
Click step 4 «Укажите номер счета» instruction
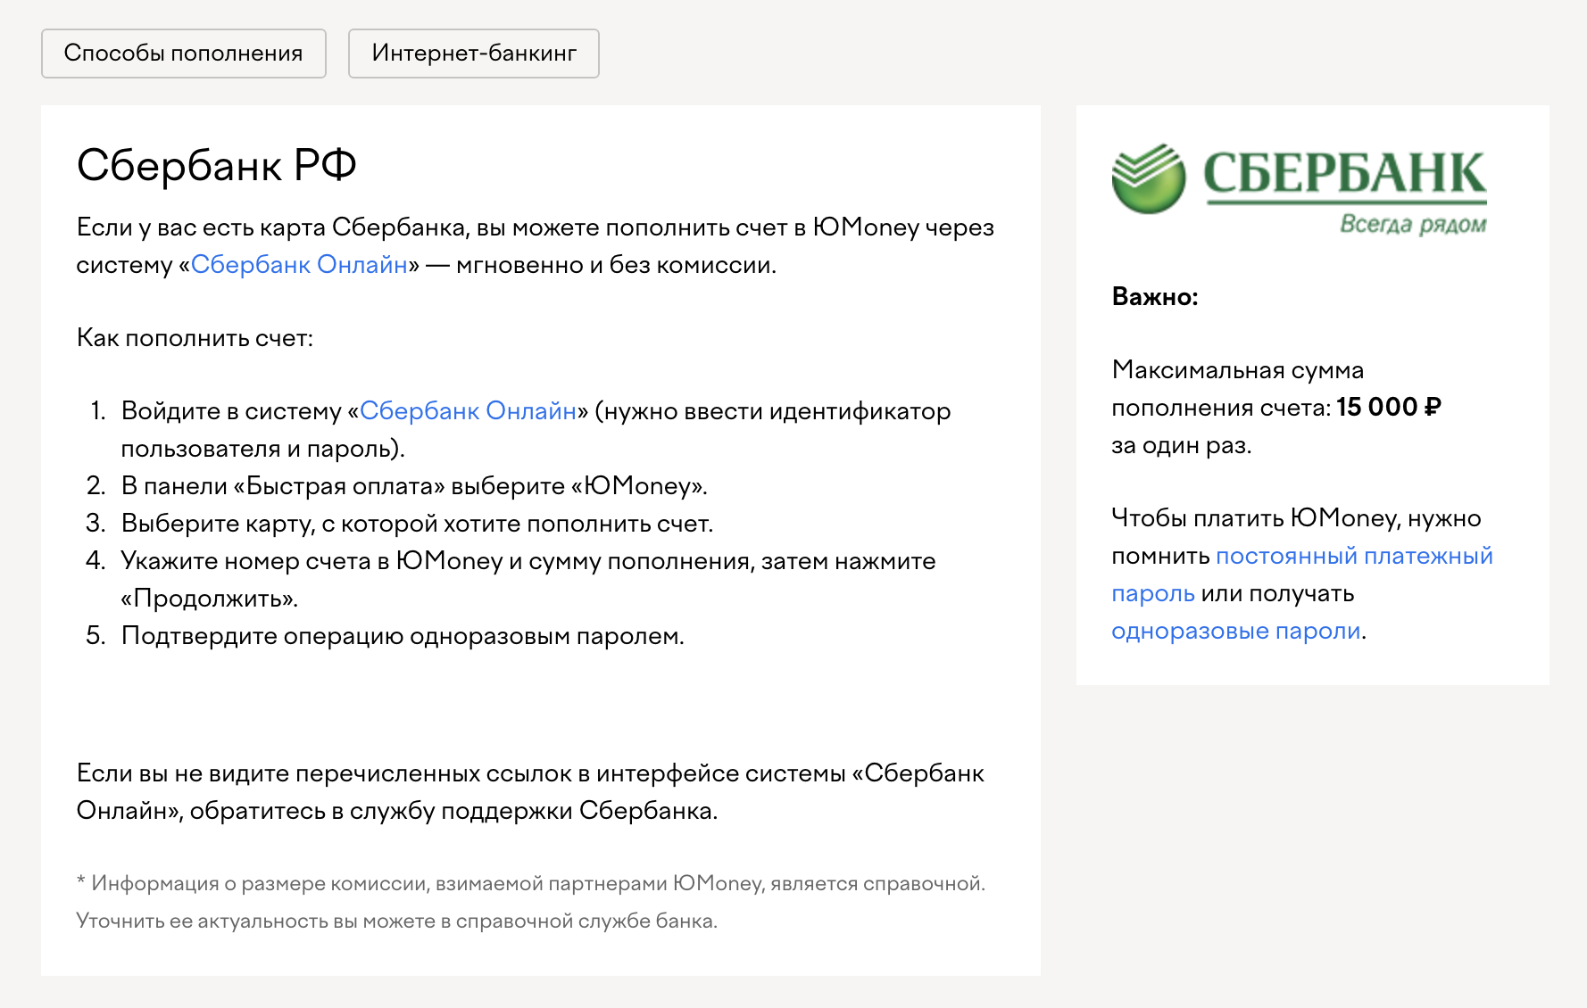[x=528, y=580]
